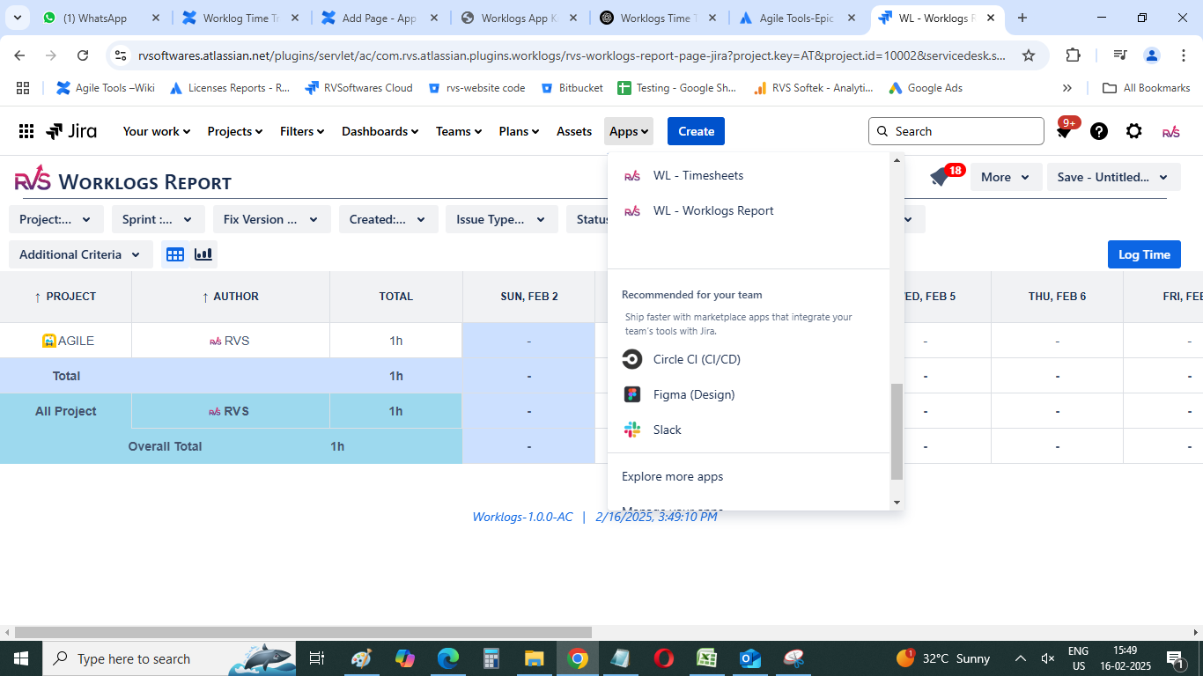Expand the Created filter dropdown
Image resolution: width=1203 pixels, height=676 pixels.
(x=388, y=219)
